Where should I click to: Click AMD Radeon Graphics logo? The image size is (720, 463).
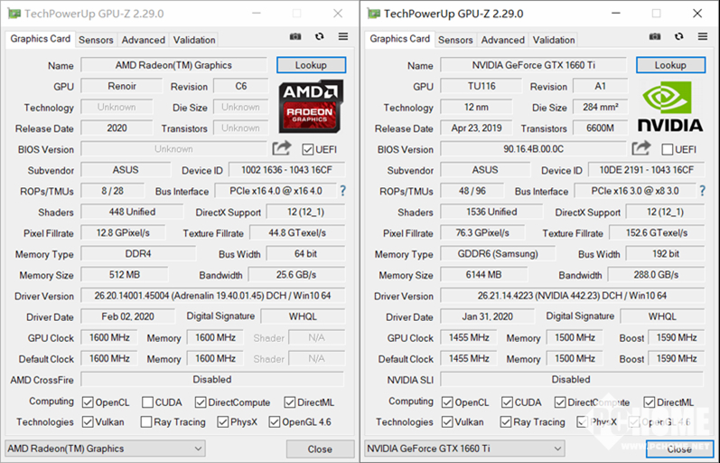point(311,106)
